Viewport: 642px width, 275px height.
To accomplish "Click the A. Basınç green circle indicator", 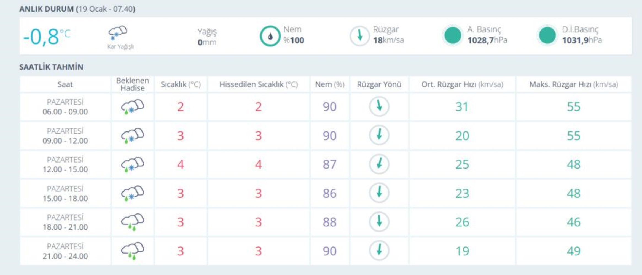I will click(452, 36).
